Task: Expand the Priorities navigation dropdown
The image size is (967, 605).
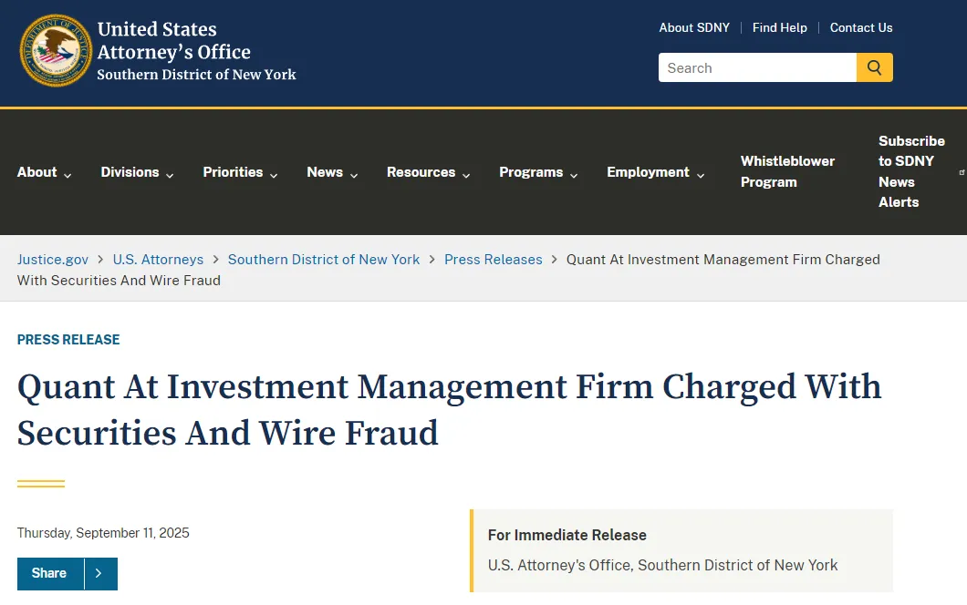Action: pyautogui.click(x=240, y=172)
